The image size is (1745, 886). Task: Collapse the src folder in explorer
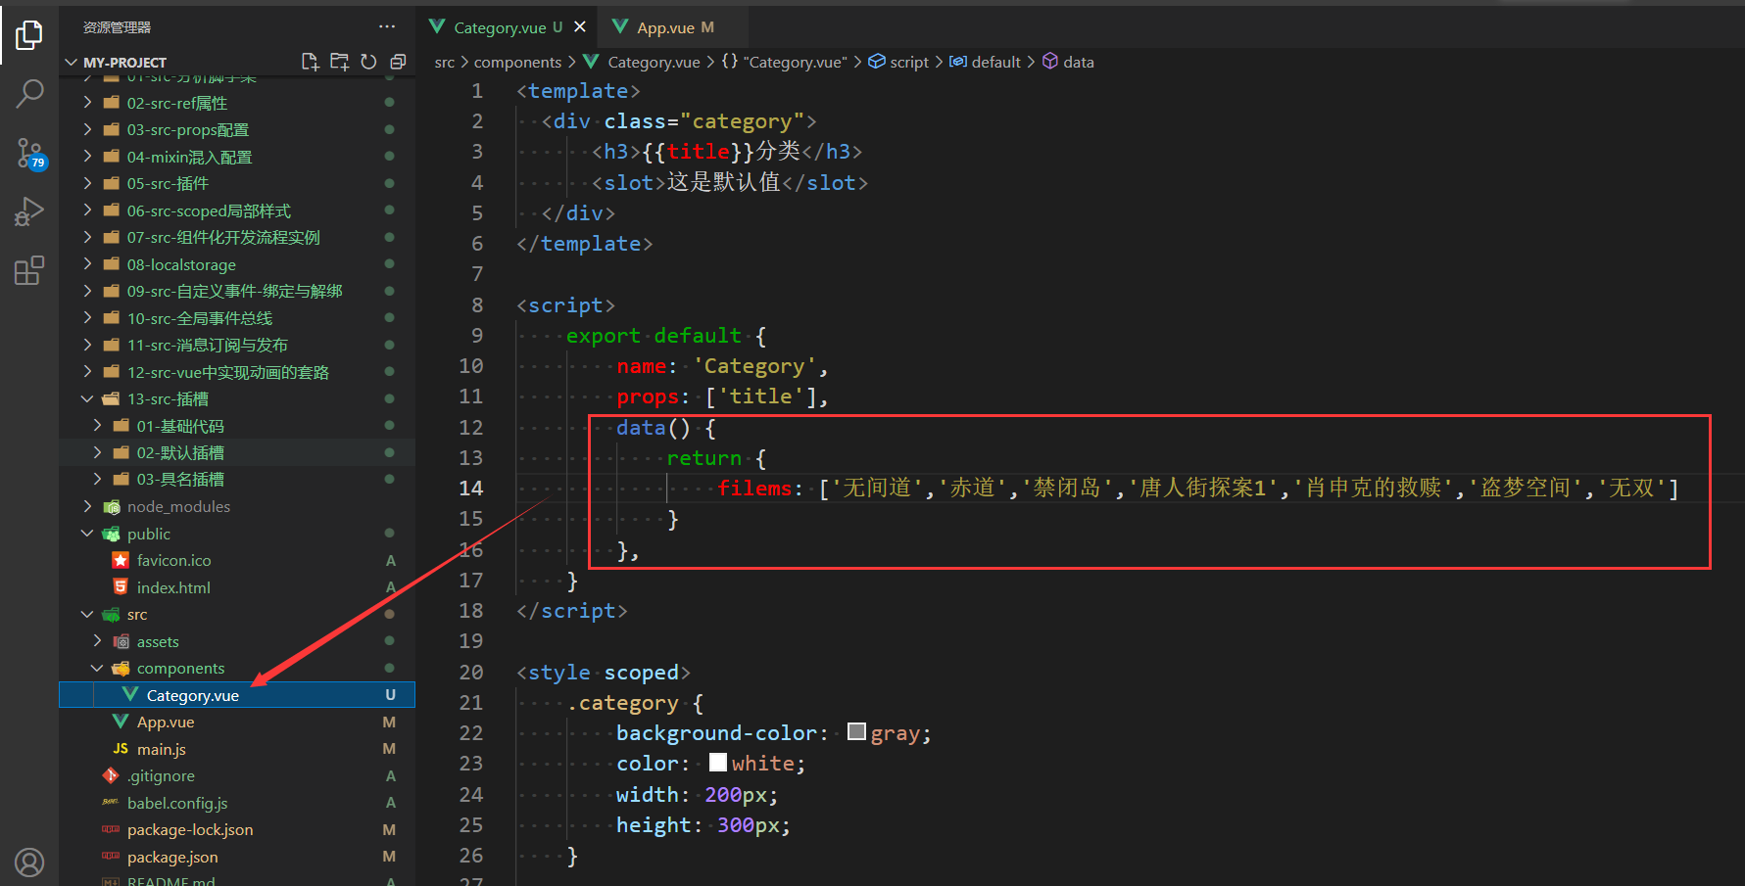pos(137,614)
